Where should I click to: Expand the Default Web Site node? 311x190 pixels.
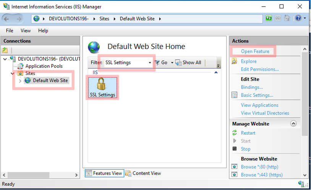pos(20,81)
